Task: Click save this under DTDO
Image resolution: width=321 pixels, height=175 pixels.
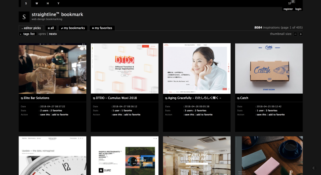Action: tap(117, 115)
